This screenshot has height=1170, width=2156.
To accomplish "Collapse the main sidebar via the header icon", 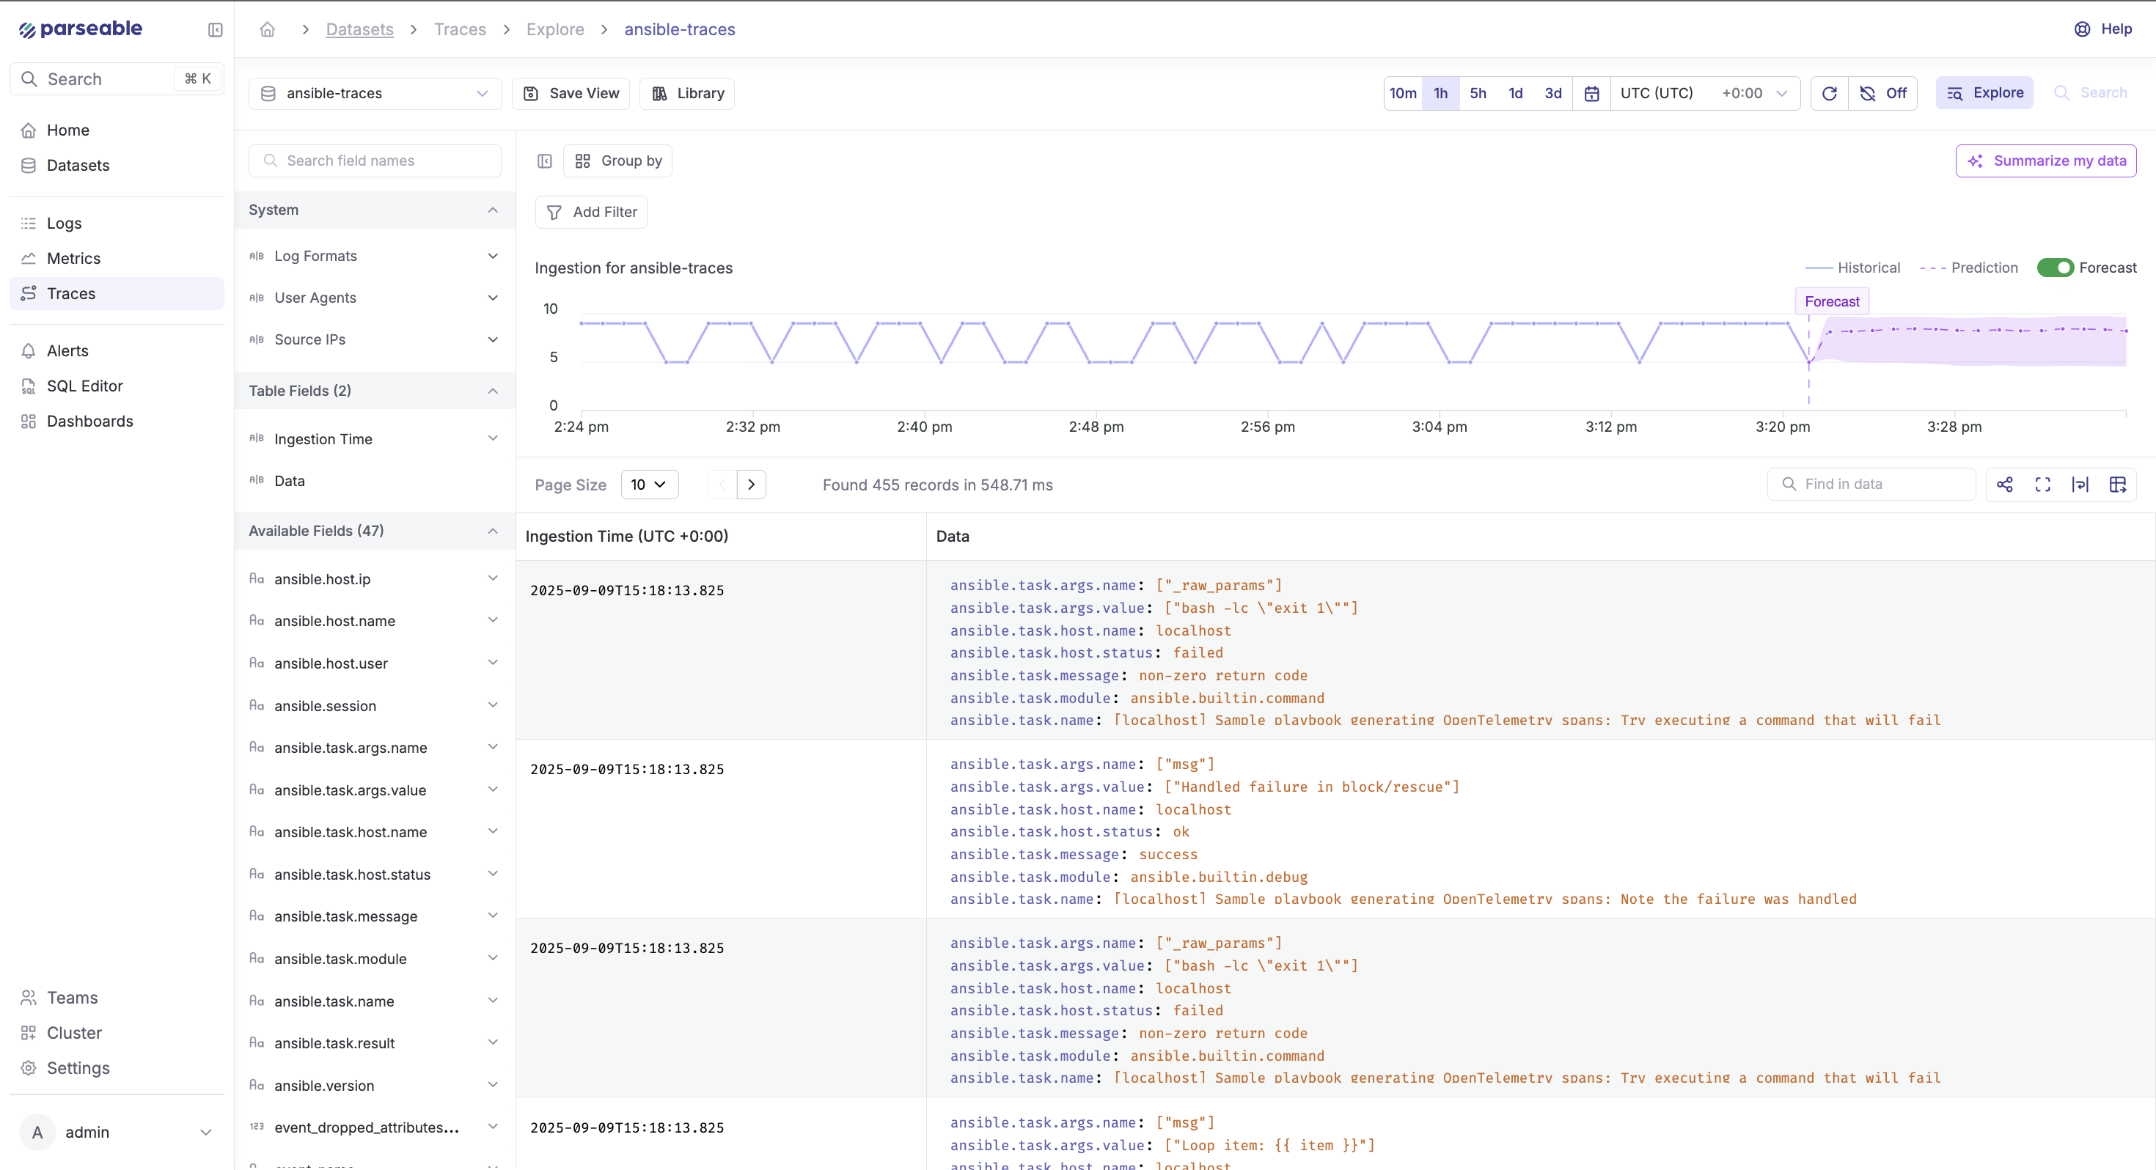I will [x=215, y=30].
